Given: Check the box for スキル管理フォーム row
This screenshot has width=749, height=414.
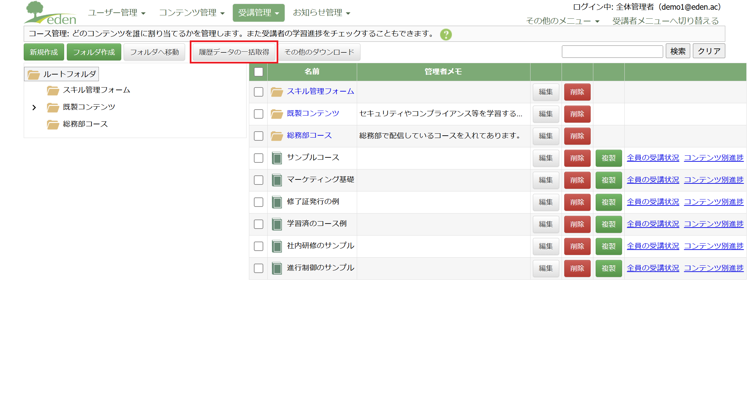Looking at the screenshot, I should [x=259, y=92].
